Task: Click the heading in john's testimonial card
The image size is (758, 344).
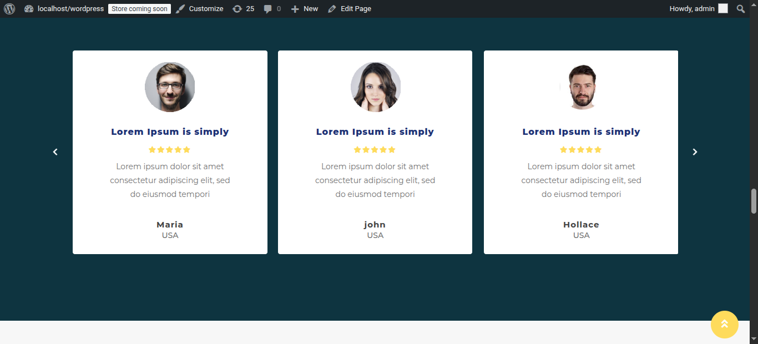Action: pos(375,132)
